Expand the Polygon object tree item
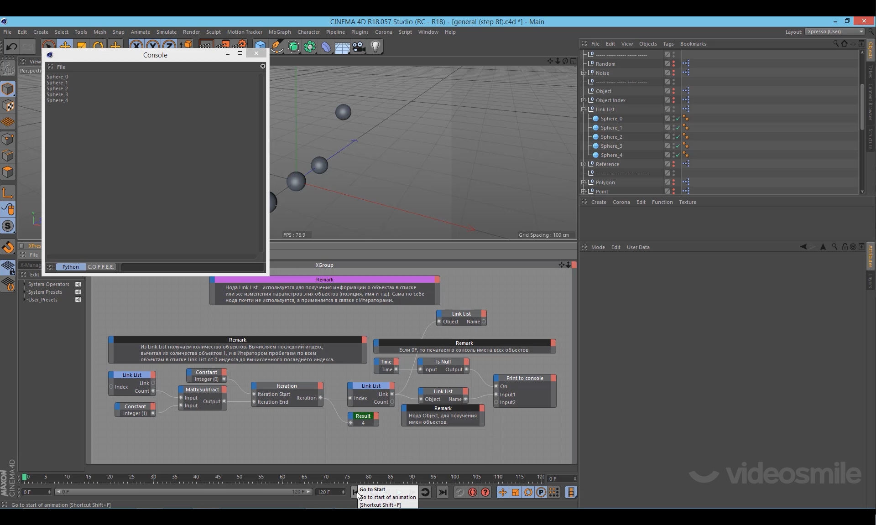Screen dimensions: 876x525 point(584,182)
